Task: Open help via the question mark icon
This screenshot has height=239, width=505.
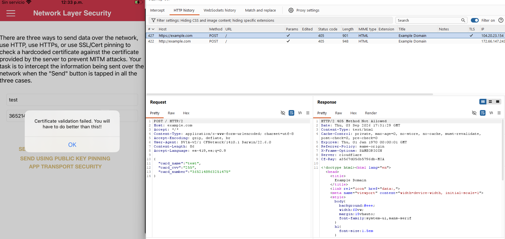Action: tap(501, 20)
